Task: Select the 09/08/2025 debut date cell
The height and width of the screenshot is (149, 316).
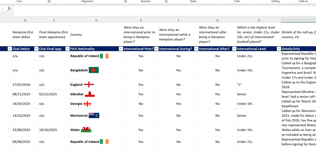Action: coord(25,142)
